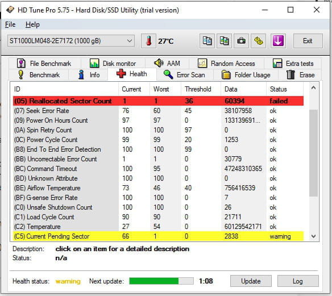
Task: Select the Uncorrectable Error Count row
Action: tap(158, 159)
